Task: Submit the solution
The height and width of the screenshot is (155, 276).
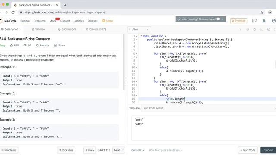Action: 268,150
